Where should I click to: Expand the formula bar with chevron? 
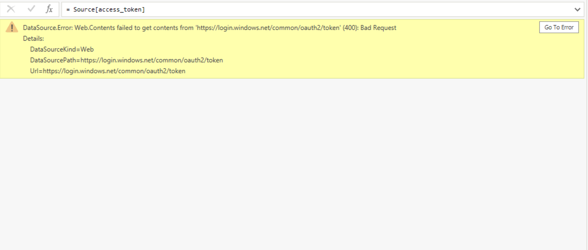(x=578, y=9)
